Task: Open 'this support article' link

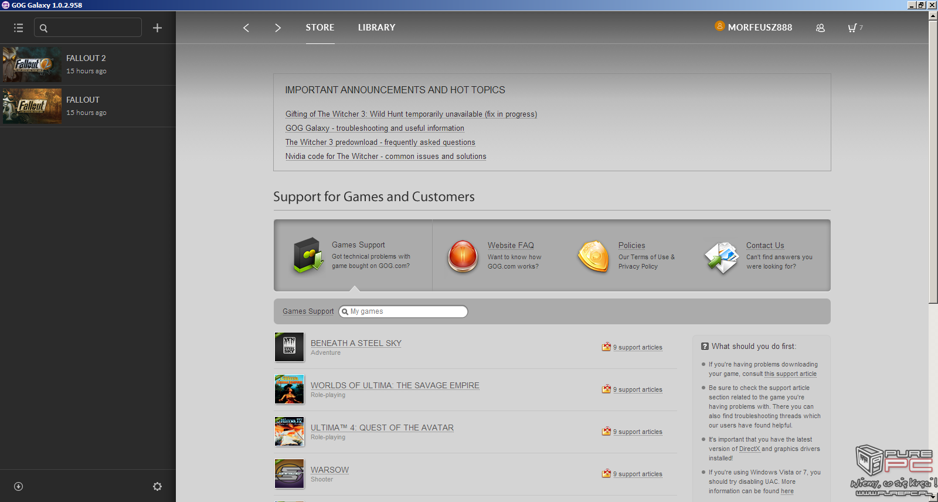Action: (x=790, y=374)
